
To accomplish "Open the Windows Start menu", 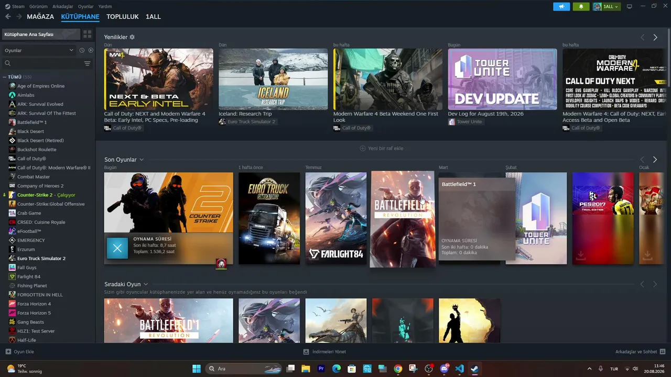I will (x=197, y=369).
